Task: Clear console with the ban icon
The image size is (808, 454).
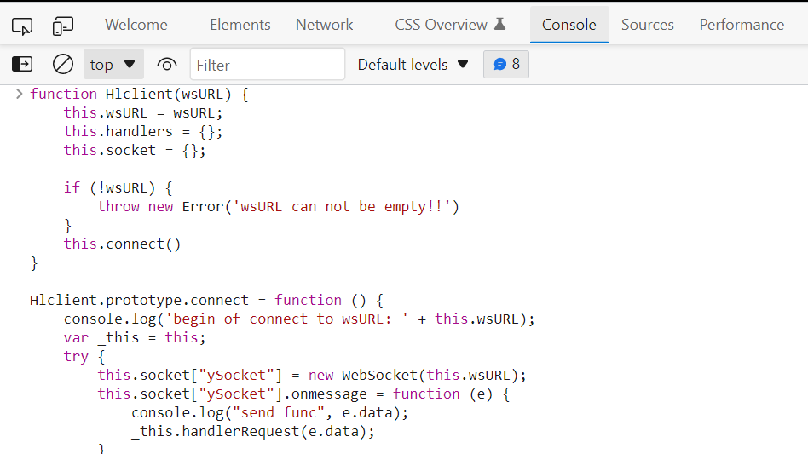Action: click(x=63, y=65)
